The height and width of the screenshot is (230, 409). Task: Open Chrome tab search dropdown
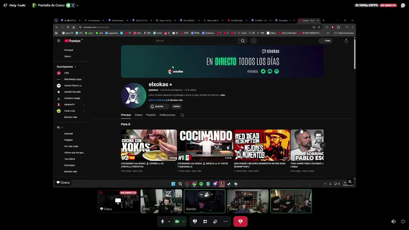pos(56,20)
